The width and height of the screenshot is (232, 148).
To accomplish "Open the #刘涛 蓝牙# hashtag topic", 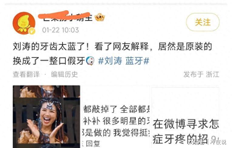I will tap(123, 61).
